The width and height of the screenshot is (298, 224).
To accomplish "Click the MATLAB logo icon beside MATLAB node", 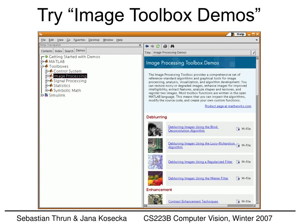I will (46, 61).
